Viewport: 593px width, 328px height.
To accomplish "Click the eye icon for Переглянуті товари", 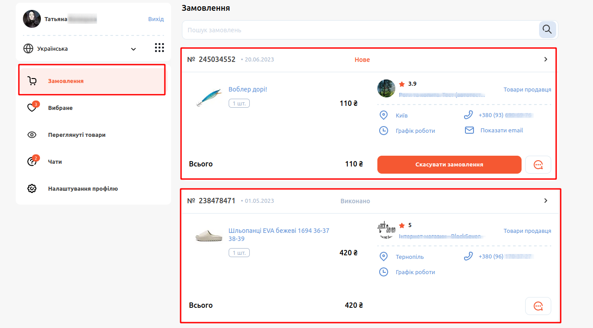I will (x=32, y=135).
